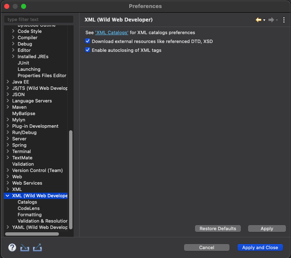Screen dimensions: 291x258
Task: Select the JSON preferences item
Action: click(x=19, y=94)
